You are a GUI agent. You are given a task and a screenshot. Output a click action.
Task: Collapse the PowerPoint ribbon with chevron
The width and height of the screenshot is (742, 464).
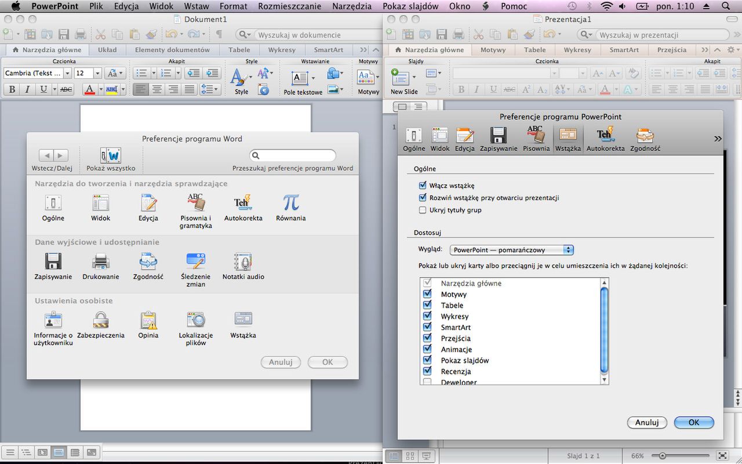tap(717, 50)
